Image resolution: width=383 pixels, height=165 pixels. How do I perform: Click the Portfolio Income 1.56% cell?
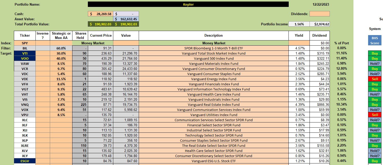click(x=299, y=24)
